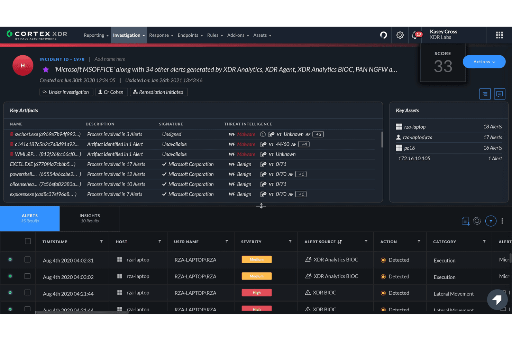Switch to the Insights tab

(90, 218)
